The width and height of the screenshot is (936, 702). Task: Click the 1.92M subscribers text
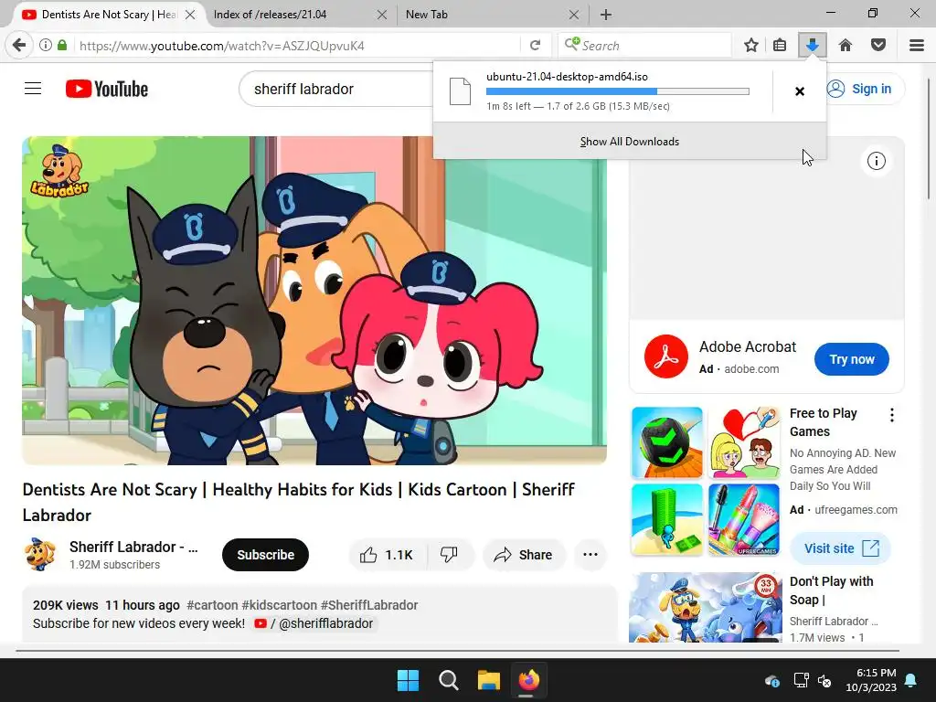click(x=114, y=565)
